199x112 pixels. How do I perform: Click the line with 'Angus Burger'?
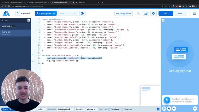click(79, 22)
